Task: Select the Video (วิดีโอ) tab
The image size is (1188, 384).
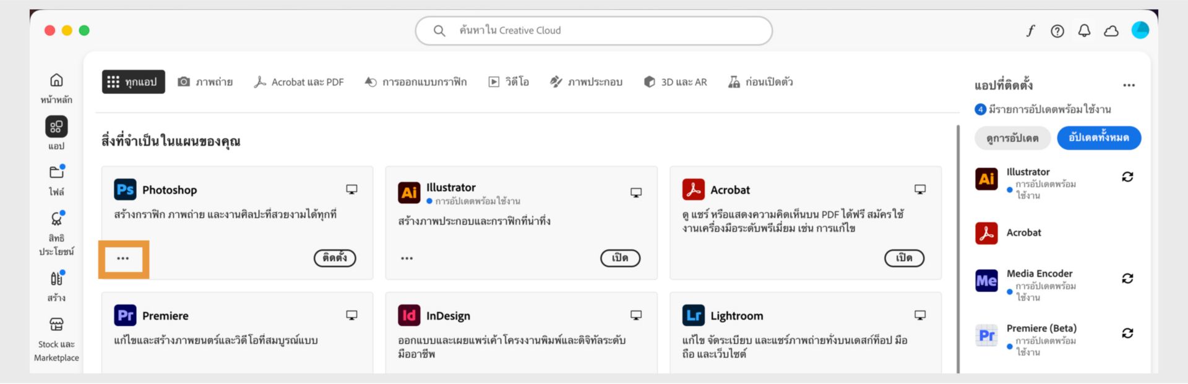Action: [509, 81]
